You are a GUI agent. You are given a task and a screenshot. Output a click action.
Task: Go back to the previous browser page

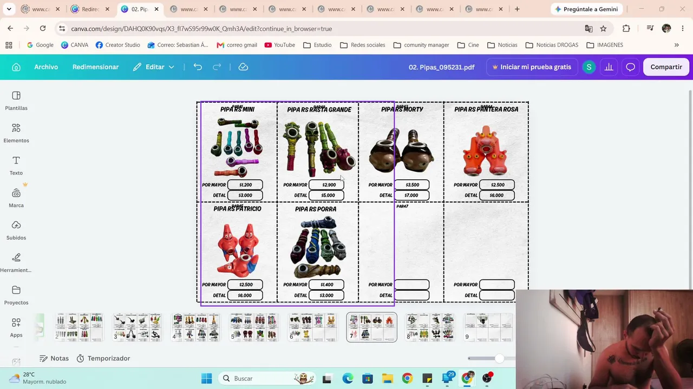pos(10,29)
